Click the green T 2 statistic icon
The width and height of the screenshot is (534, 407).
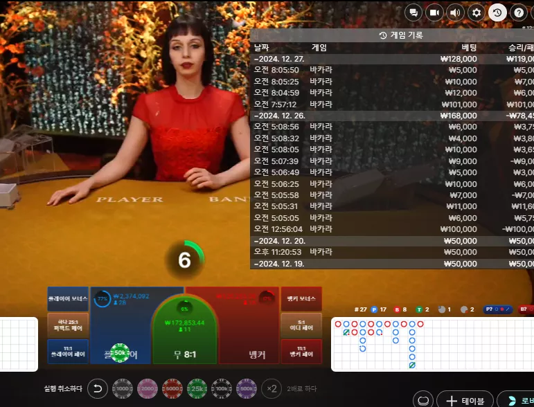(419, 309)
